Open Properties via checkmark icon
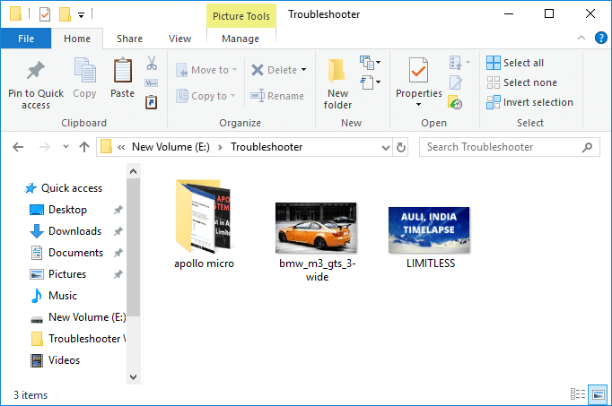The width and height of the screenshot is (612, 406). pos(418,72)
